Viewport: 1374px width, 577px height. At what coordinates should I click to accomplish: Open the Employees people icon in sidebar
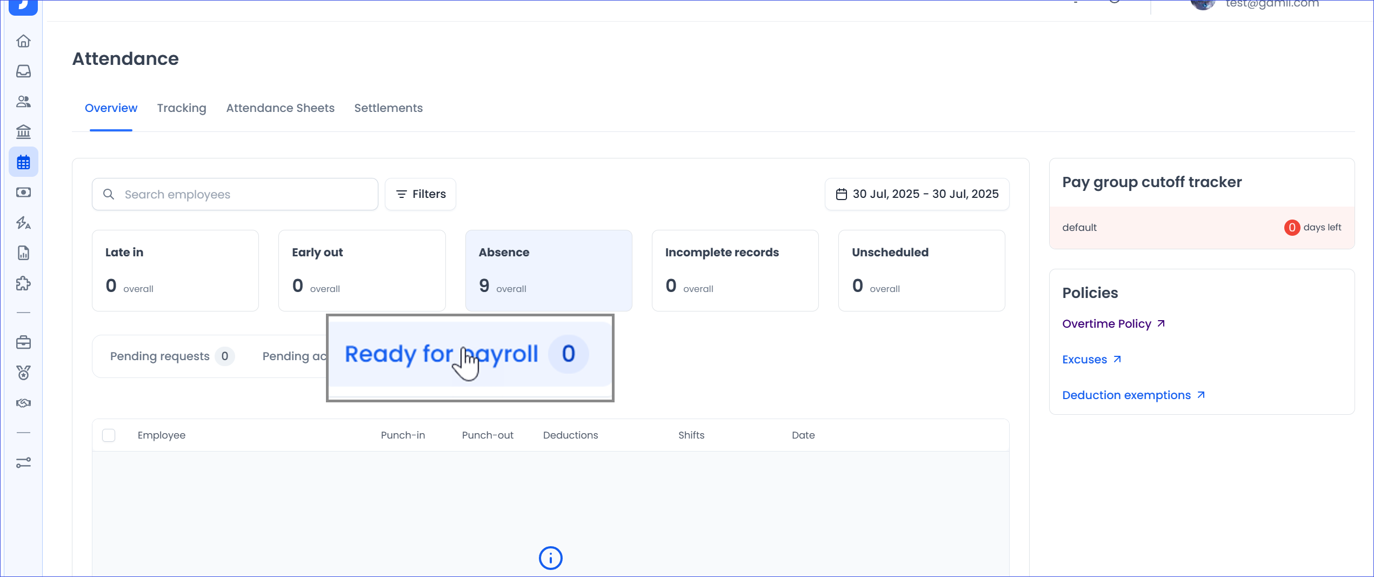[23, 102]
